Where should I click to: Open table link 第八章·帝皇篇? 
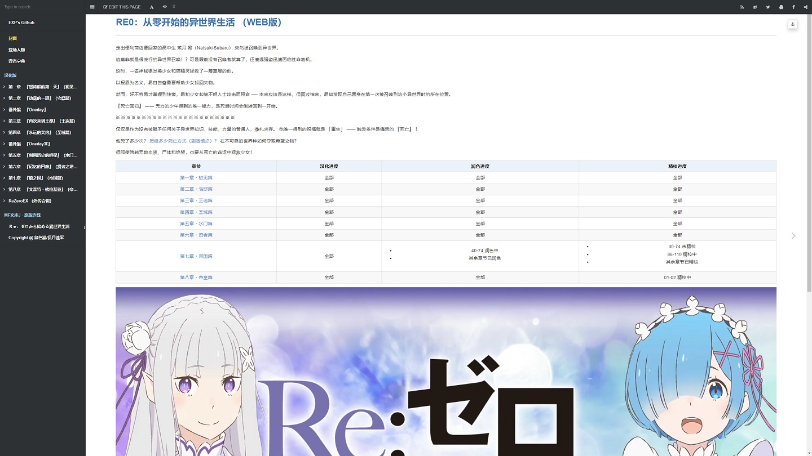coord(196,278)
